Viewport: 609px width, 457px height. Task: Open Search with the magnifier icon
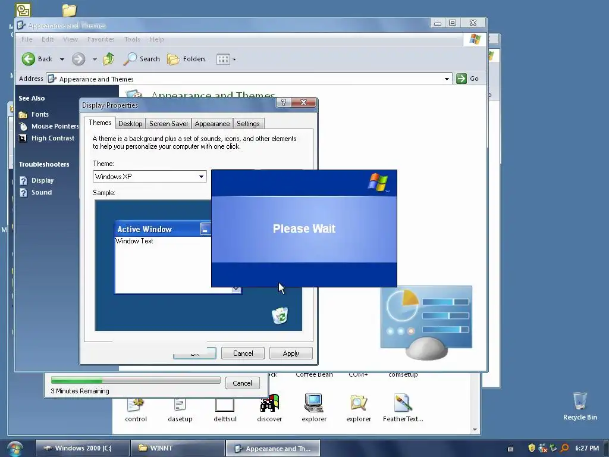[130, 59]
